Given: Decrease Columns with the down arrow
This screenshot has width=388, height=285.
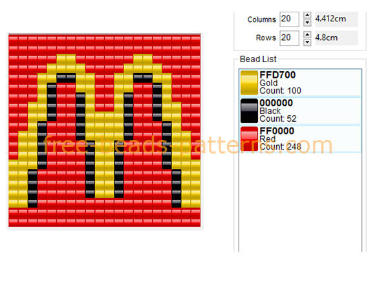Looking at the screenshot, I should coord(307,23).
